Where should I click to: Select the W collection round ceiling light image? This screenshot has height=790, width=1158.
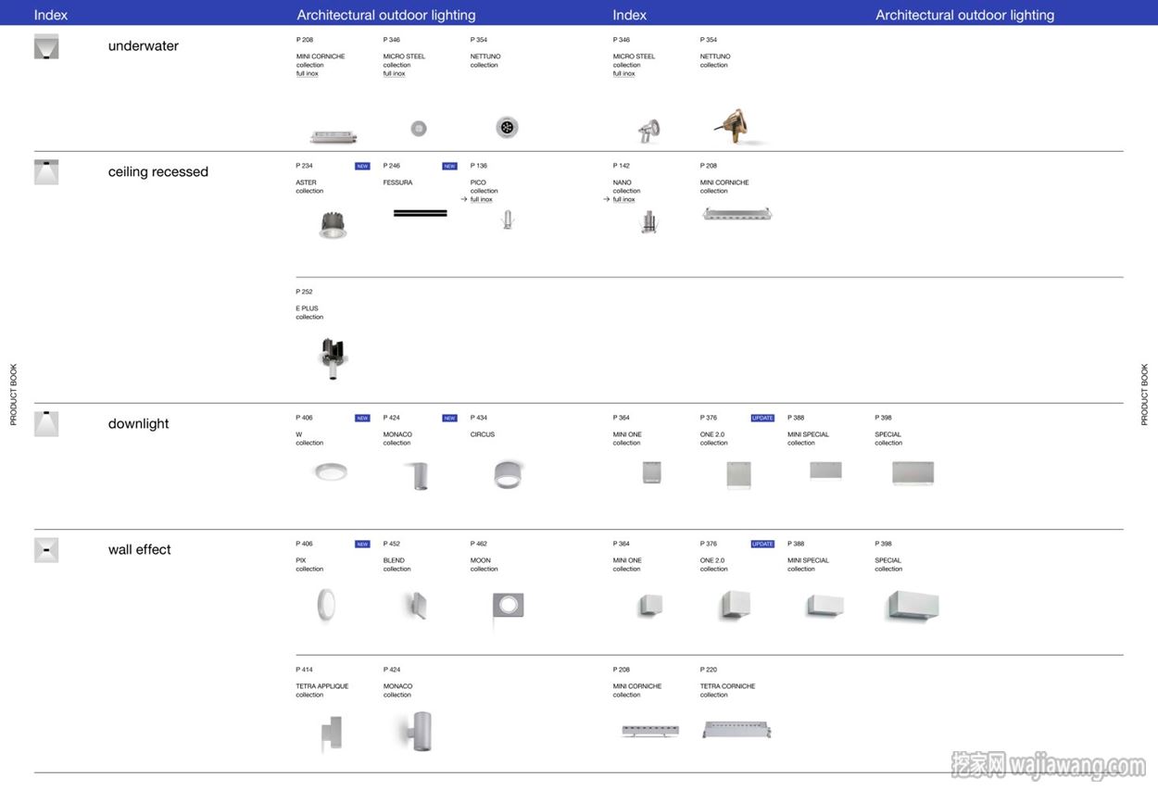pos(331,472)
